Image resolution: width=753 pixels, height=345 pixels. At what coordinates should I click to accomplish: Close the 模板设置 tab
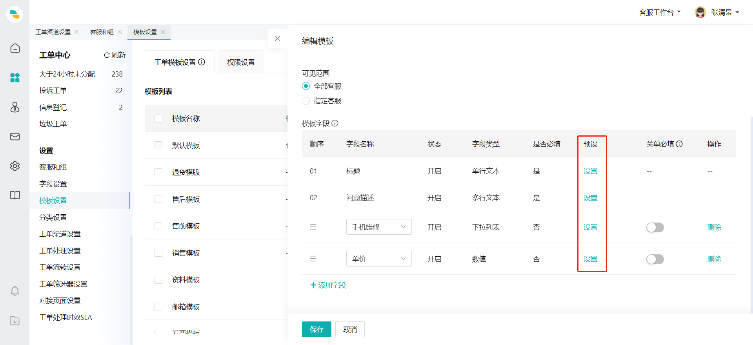point(163,32)
